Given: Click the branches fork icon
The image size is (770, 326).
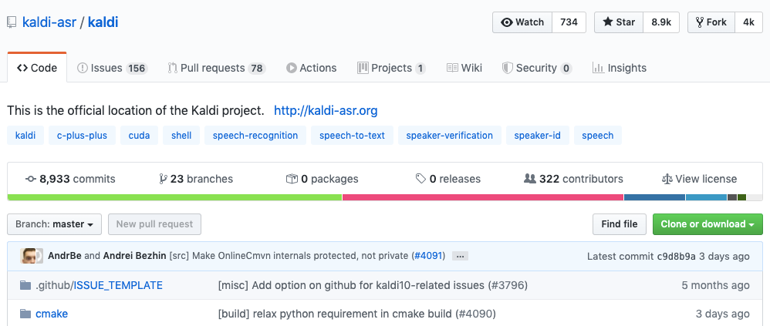Looking at the screenshot, I should pos(163,179).
